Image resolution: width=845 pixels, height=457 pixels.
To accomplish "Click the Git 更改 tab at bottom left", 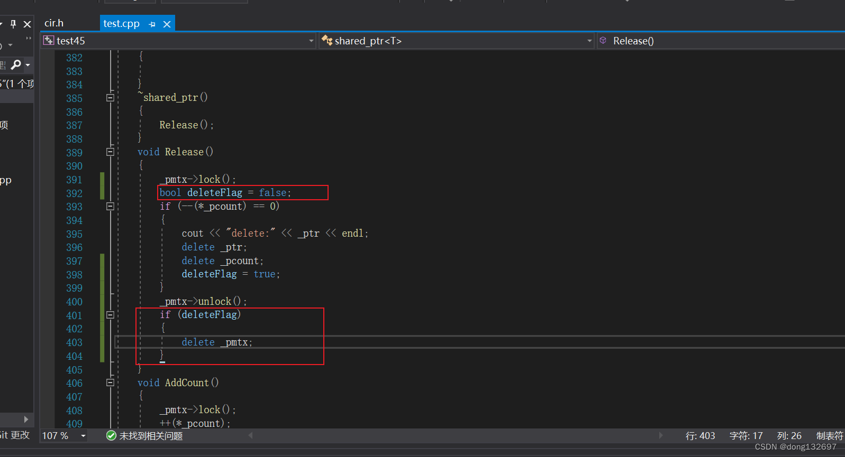I will tap(15, 435).
